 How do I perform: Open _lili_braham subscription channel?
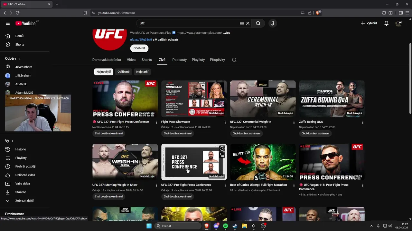click(x=23, y=76)
